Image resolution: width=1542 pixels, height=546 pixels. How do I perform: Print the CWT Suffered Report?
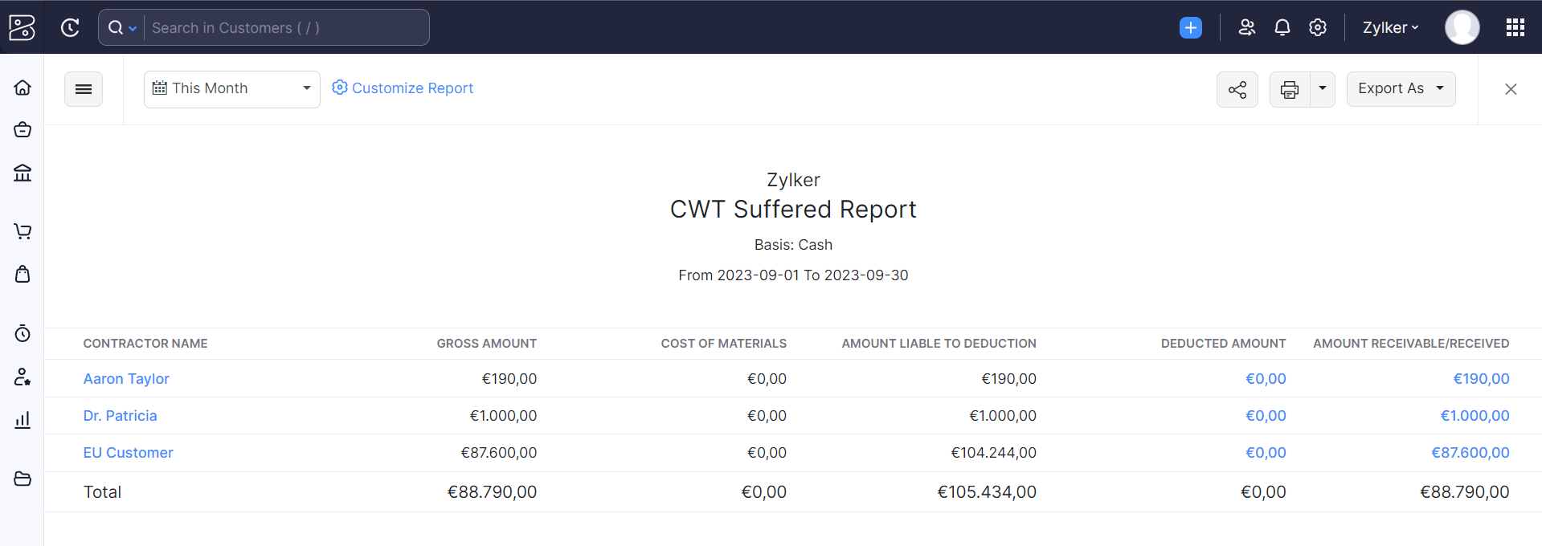1289,89
